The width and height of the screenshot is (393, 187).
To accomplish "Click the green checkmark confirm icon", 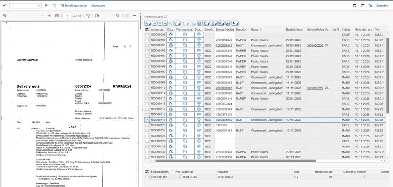I will [x=4, y=5].
